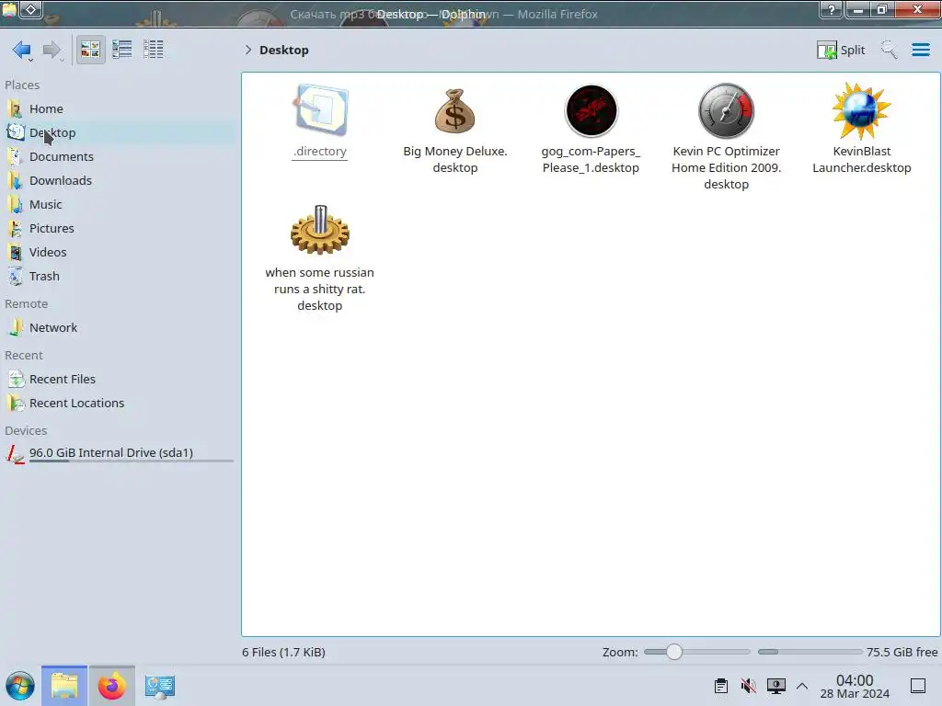Click the pin diamond icon in title bar
942x706 pixels.
pos(31,10)
